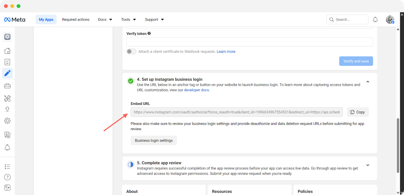Click the Policies card heading
Image resolution: width=404 pixels, height=195 pixels.
305,191
